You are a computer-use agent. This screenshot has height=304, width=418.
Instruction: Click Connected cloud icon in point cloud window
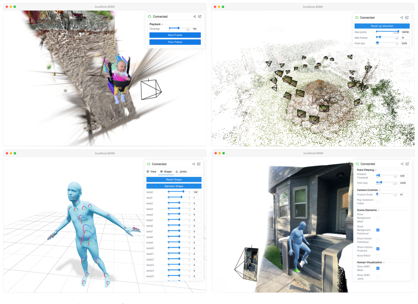coord(357,18)
